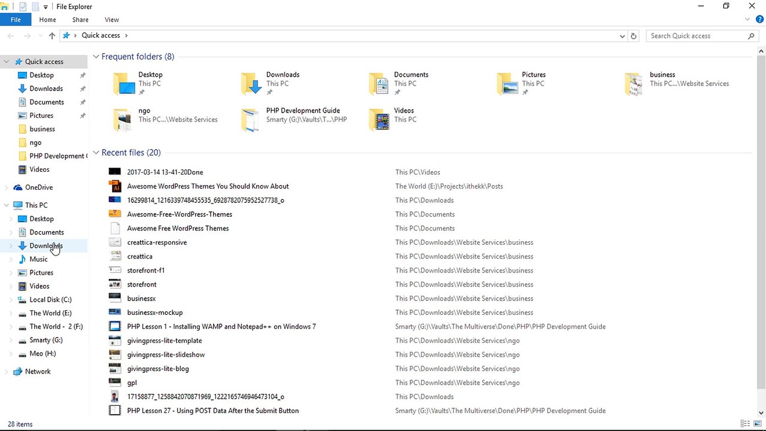Switch to the View ribbon tab
Image resolution: width=766 pixels, height=431 pixels.
pyautogui.click(x=112, y=20)
